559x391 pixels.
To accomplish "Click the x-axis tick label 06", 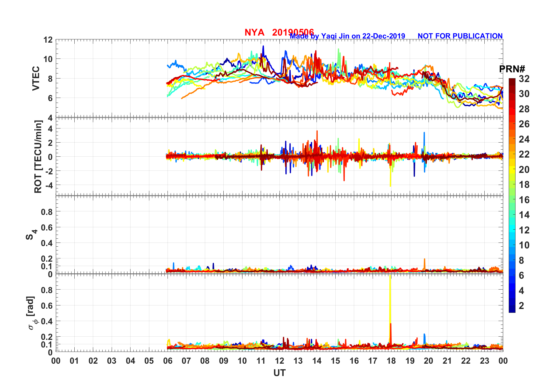I will pos(168,361).
